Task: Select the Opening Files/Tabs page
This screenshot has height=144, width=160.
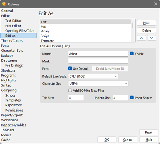Action: coord(20,31)
